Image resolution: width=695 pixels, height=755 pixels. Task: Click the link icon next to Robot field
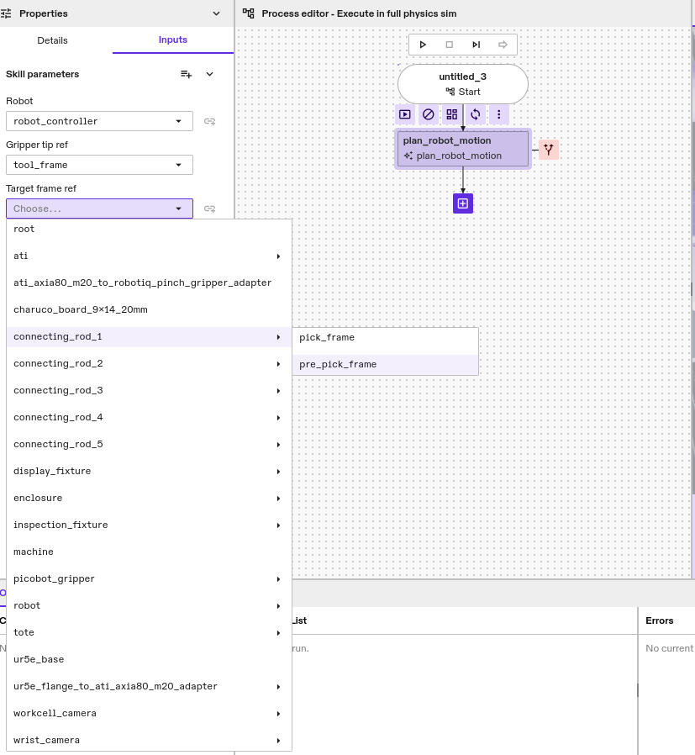(210, 121)
